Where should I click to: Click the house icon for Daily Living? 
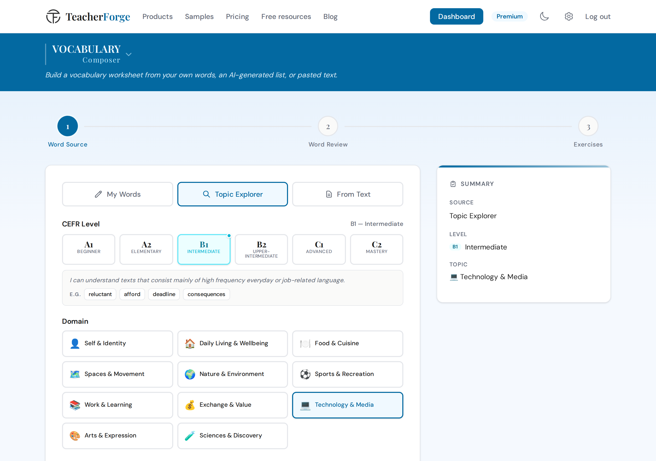(190, 343)
